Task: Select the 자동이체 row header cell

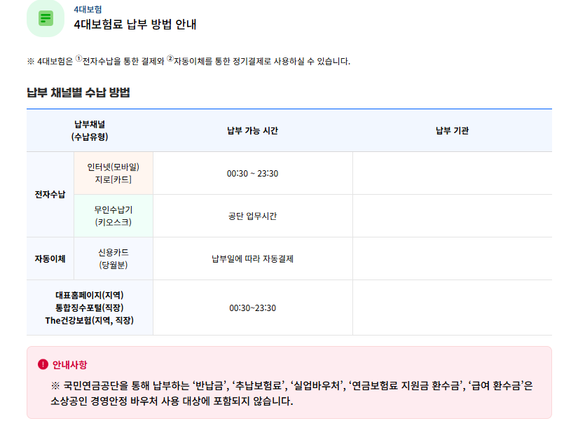Action: point(50,258)
